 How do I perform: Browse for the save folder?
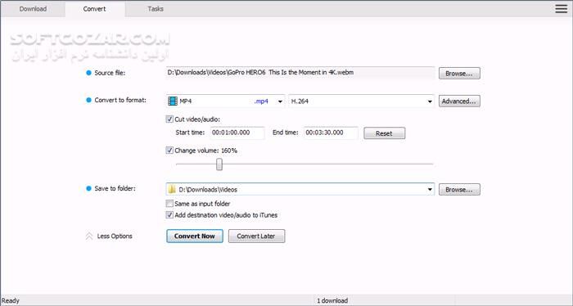(459, 190)
